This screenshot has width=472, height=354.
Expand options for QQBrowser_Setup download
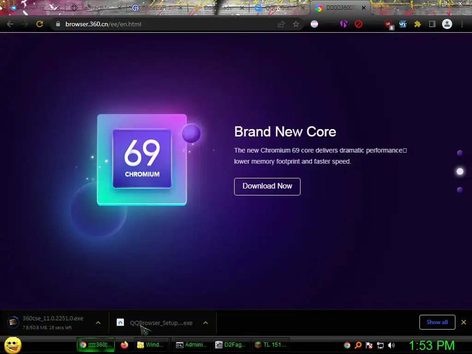[x=206, y=323]
